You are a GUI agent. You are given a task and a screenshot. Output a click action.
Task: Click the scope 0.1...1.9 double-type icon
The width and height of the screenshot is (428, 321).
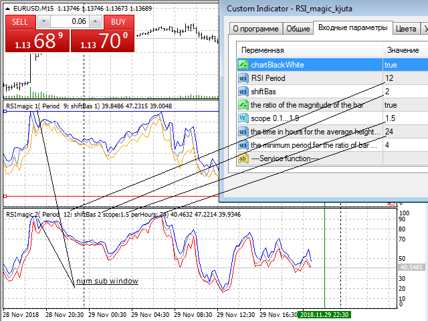click(243, 118)
